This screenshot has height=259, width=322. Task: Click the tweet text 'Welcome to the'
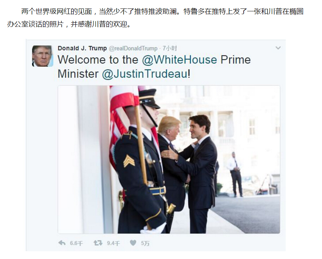pos(98,60)
